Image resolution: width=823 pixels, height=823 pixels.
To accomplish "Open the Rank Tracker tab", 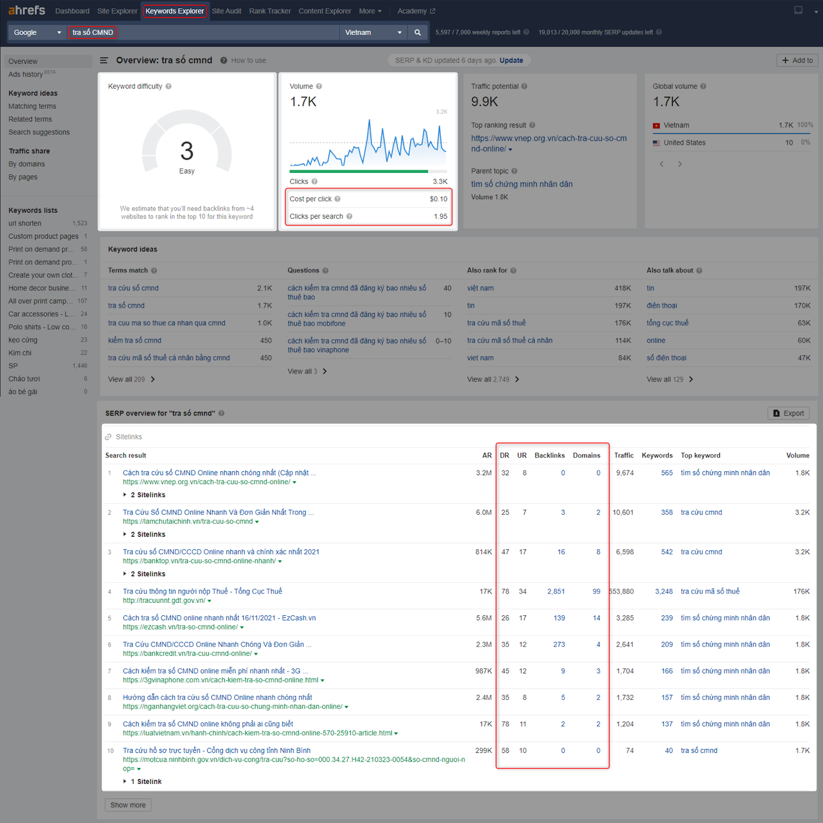I will click(270, 11).
